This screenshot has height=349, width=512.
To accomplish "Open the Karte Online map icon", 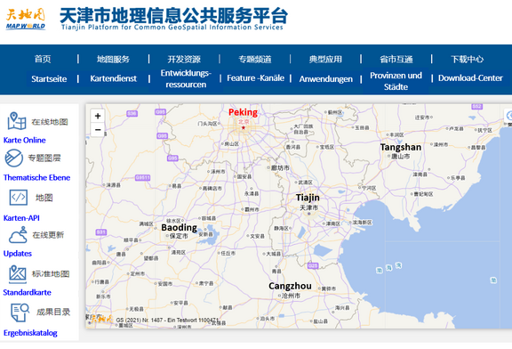I will coord(17,121).
